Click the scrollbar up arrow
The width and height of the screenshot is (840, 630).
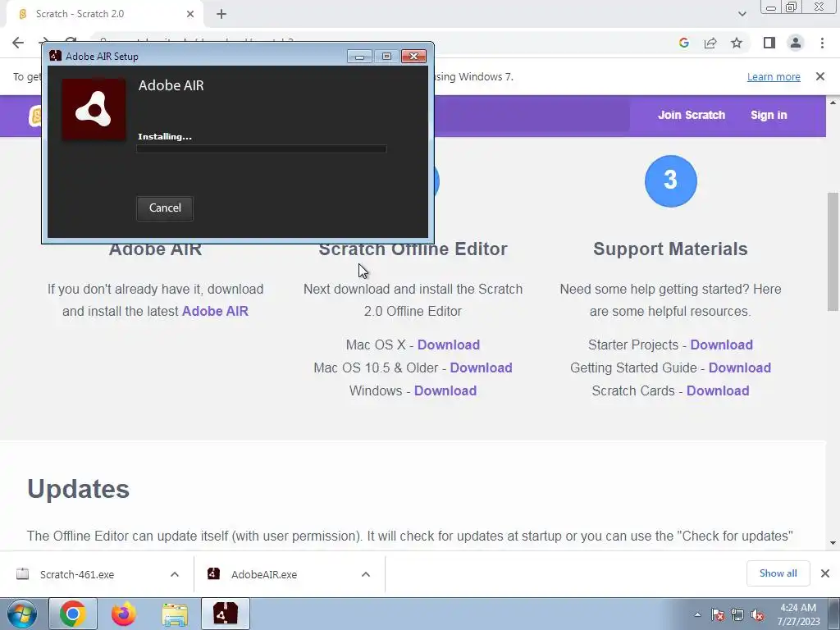(x=833, y=103)
